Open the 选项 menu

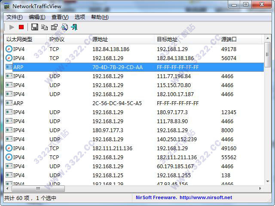click(80, 17)
